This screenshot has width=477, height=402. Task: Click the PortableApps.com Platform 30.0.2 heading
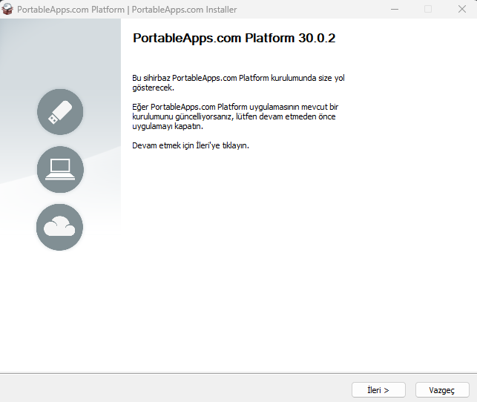(x=234, y=38)
